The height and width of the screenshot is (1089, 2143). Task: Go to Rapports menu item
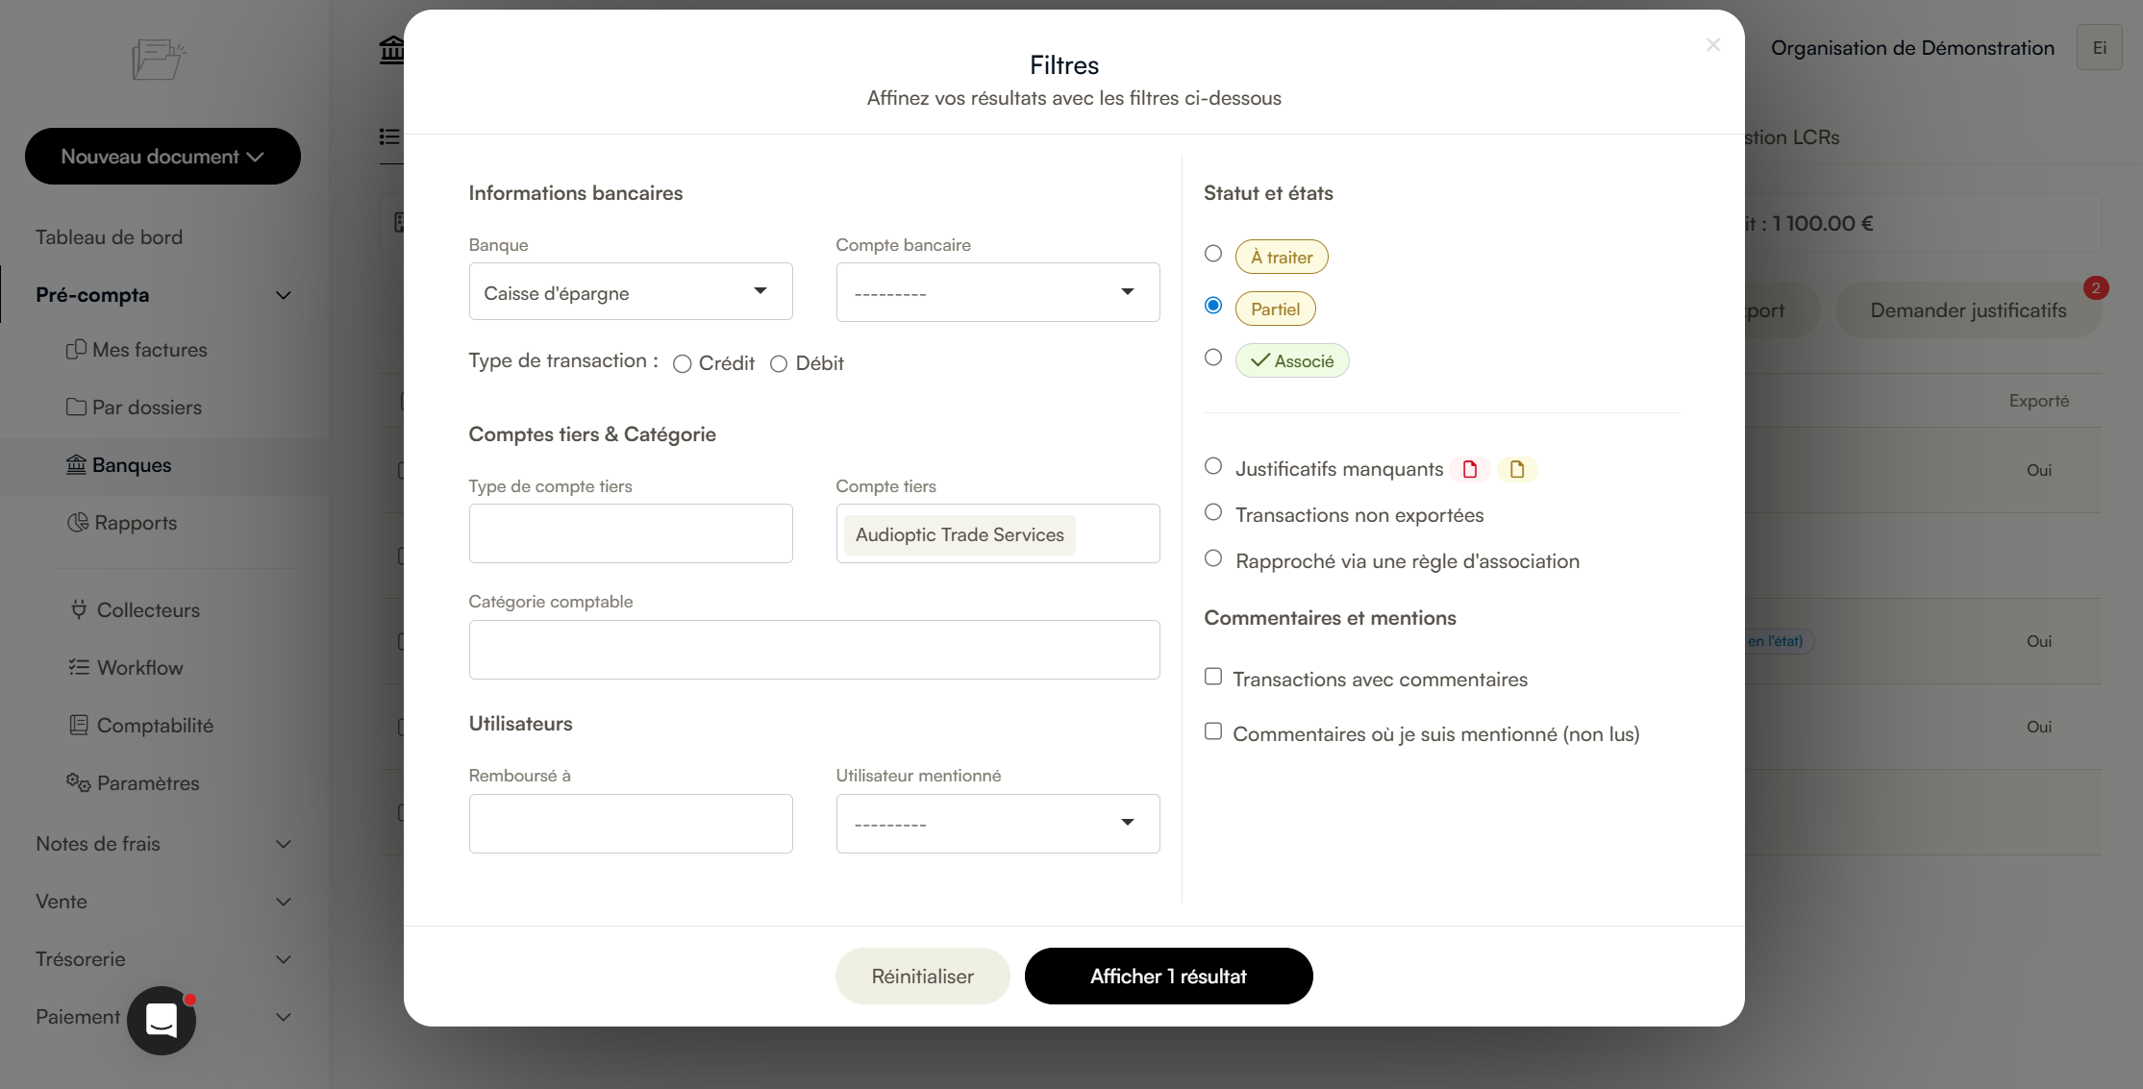[136, 523]
